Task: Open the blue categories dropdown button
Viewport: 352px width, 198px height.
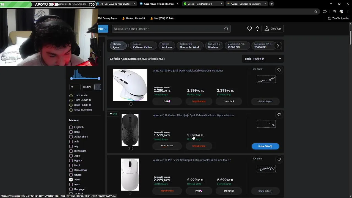Action: click(x=103, y=29)
